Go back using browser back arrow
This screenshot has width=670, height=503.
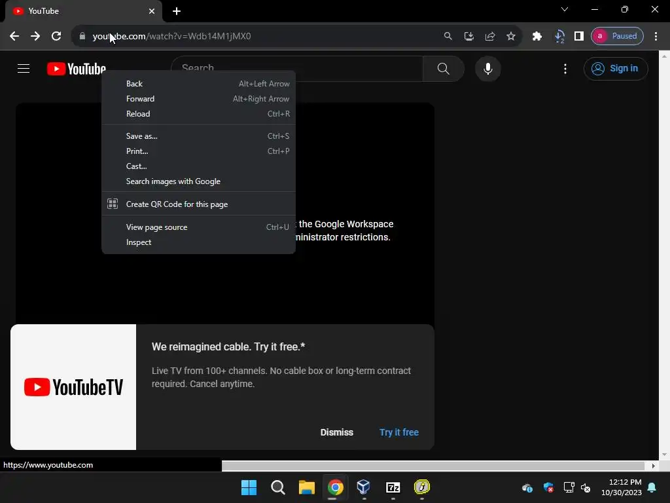14,37
